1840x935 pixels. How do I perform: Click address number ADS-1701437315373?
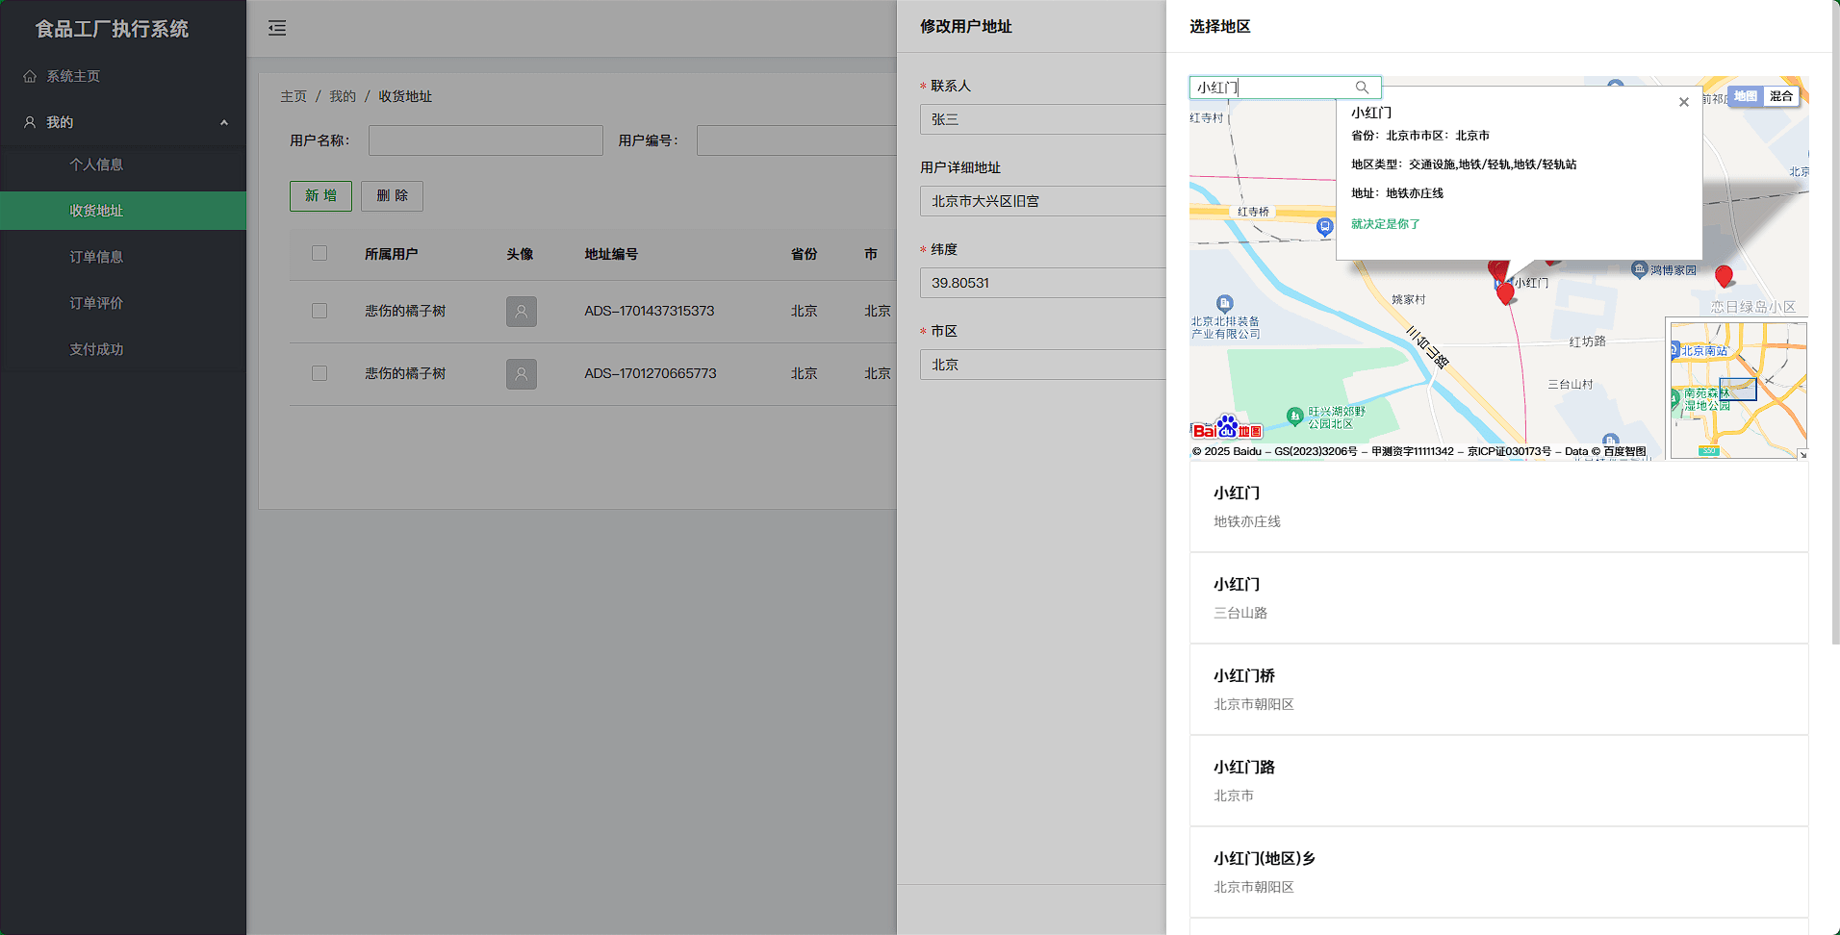point(650,311)
